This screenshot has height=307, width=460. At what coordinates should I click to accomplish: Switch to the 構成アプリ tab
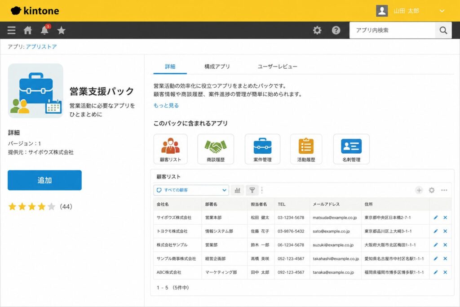pos(217,67)
